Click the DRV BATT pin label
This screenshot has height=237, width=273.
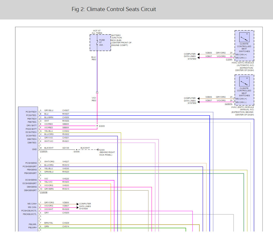[x=32, y=125]
